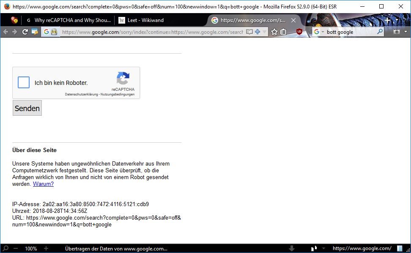Reset zoom via the 100% indicator
The width and height of the screenshot is (411, 253).
(31, 248)
